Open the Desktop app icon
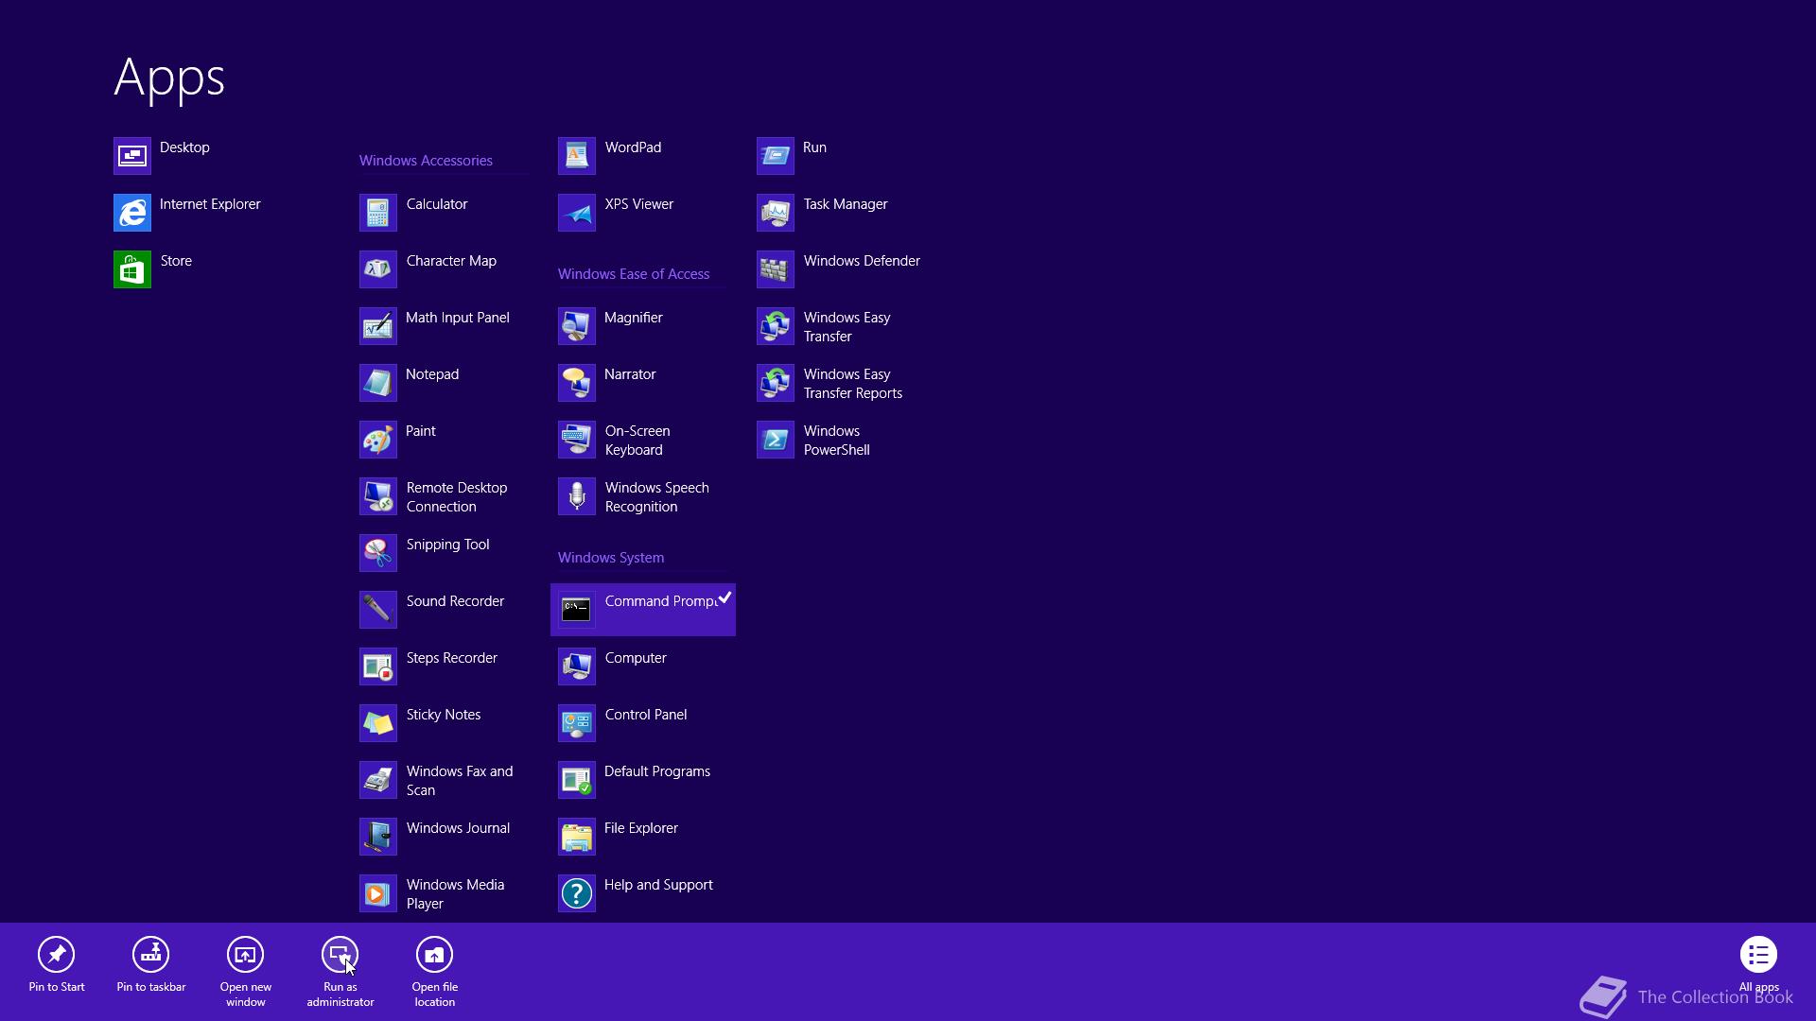Screen dimensions: 1816x1021 coord(132,156)
